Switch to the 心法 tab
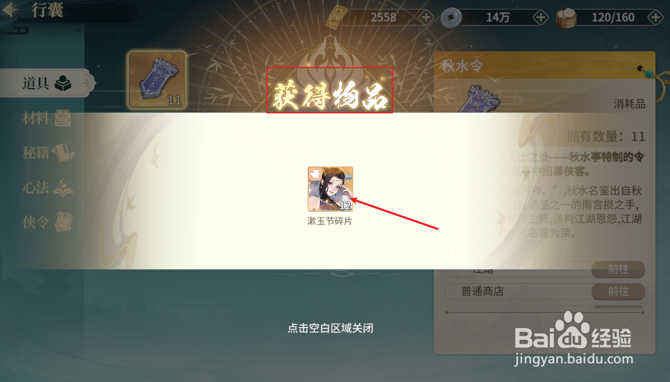 pos(47,187)
